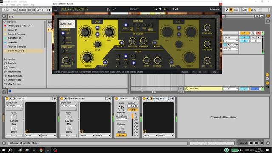Open the Help menu in Ableton Live

coord(32,5)
